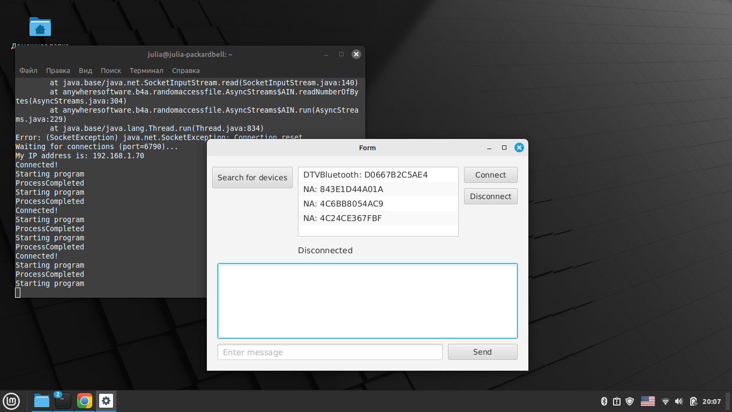Switch to the Terminal taskbar icon
732x412 pixels.
[63, 401]
